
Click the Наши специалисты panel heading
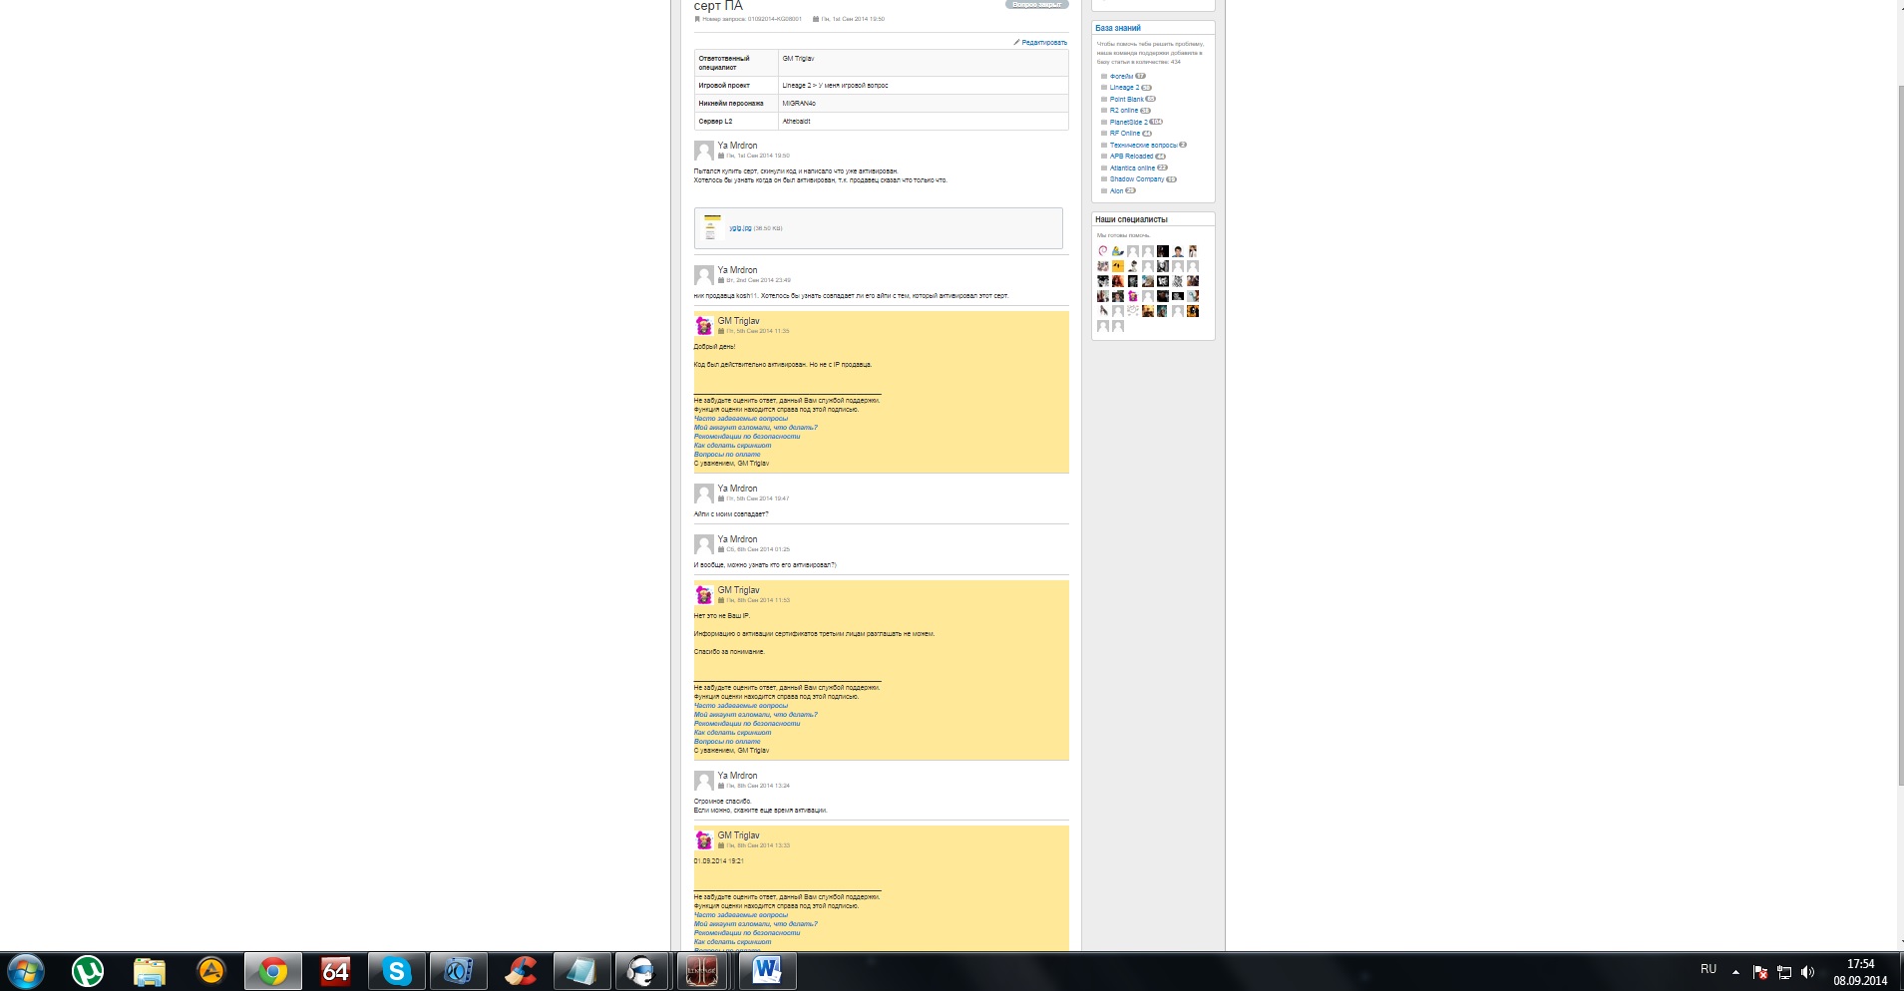point(1131,219)
